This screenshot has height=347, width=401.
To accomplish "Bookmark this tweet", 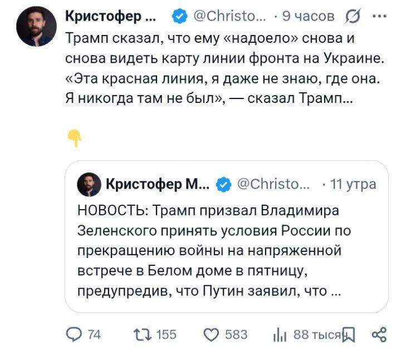I will 349,334.
